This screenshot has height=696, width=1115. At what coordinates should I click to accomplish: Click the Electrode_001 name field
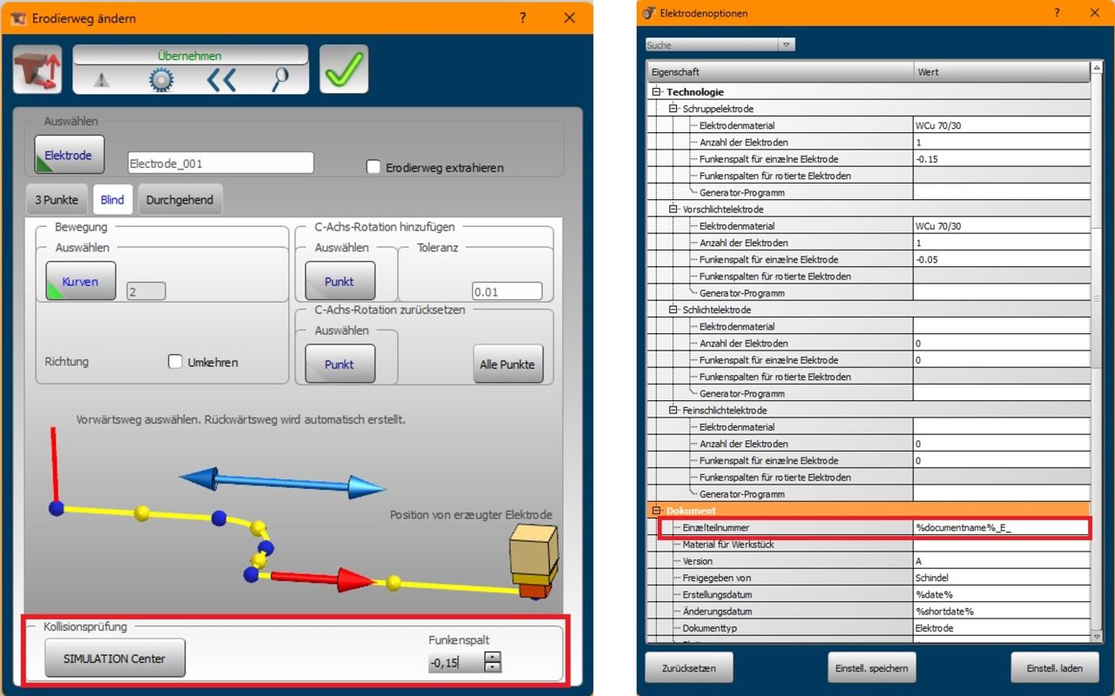tap(220, 163)
